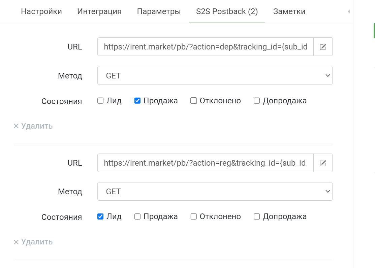The height and width of the screenshot is (268, 375).
Task: Enable Лид checkbox for the dep postback
Action: tap(100, 101)
